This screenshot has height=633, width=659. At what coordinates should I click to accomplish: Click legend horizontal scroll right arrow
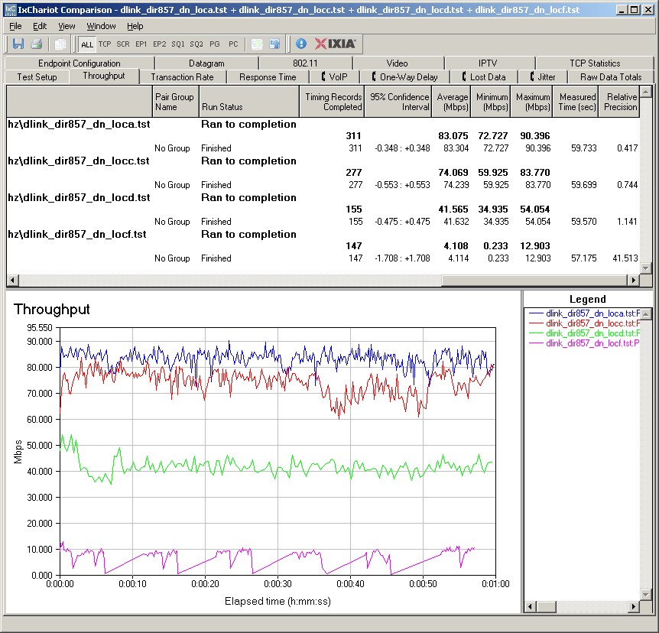click(x=634, y=606)
